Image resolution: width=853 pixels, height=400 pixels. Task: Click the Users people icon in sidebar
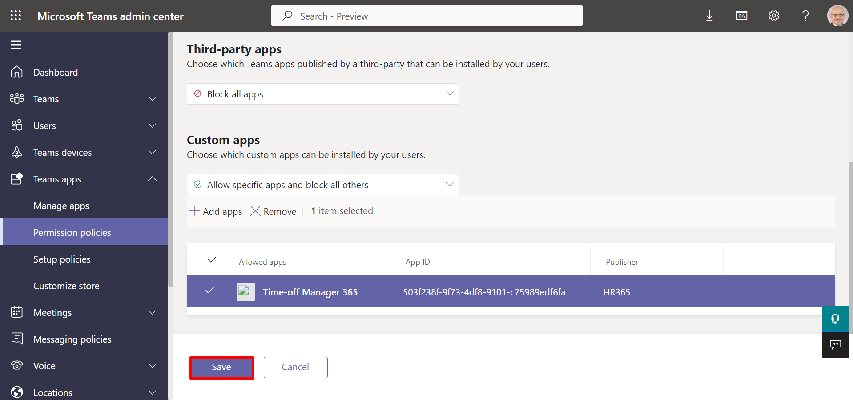click(x=16, y=125)
